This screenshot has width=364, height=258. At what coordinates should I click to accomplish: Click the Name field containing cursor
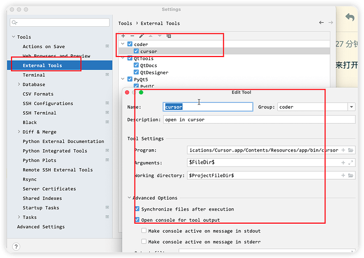[208, 107]
